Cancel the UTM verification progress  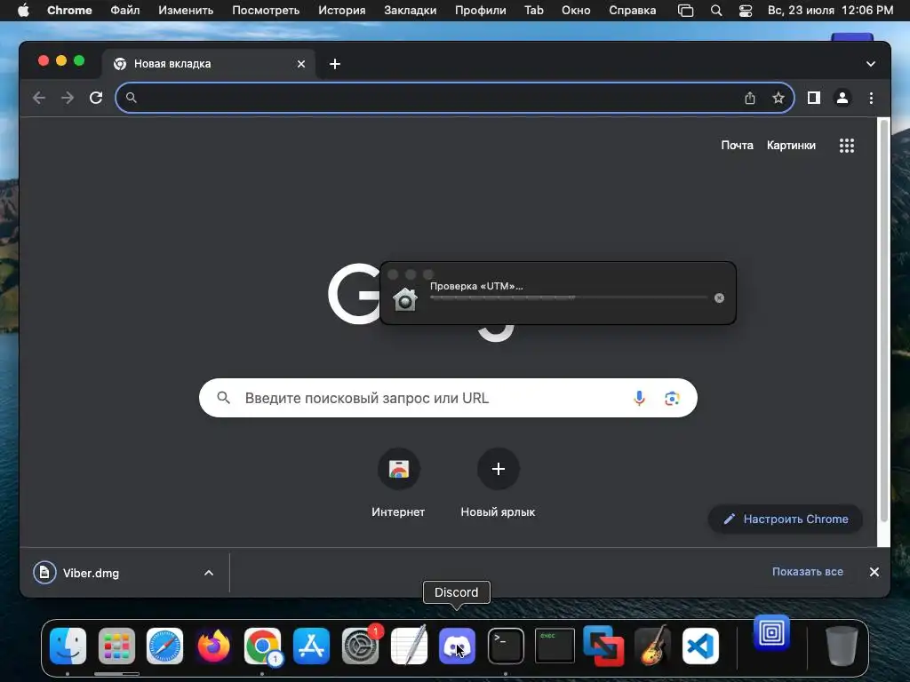[x=719, y=298]
